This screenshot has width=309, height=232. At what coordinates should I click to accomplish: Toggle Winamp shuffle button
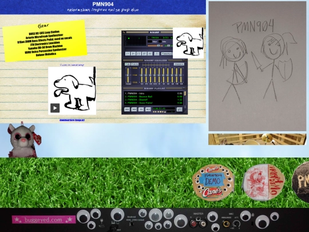[167, 54]
